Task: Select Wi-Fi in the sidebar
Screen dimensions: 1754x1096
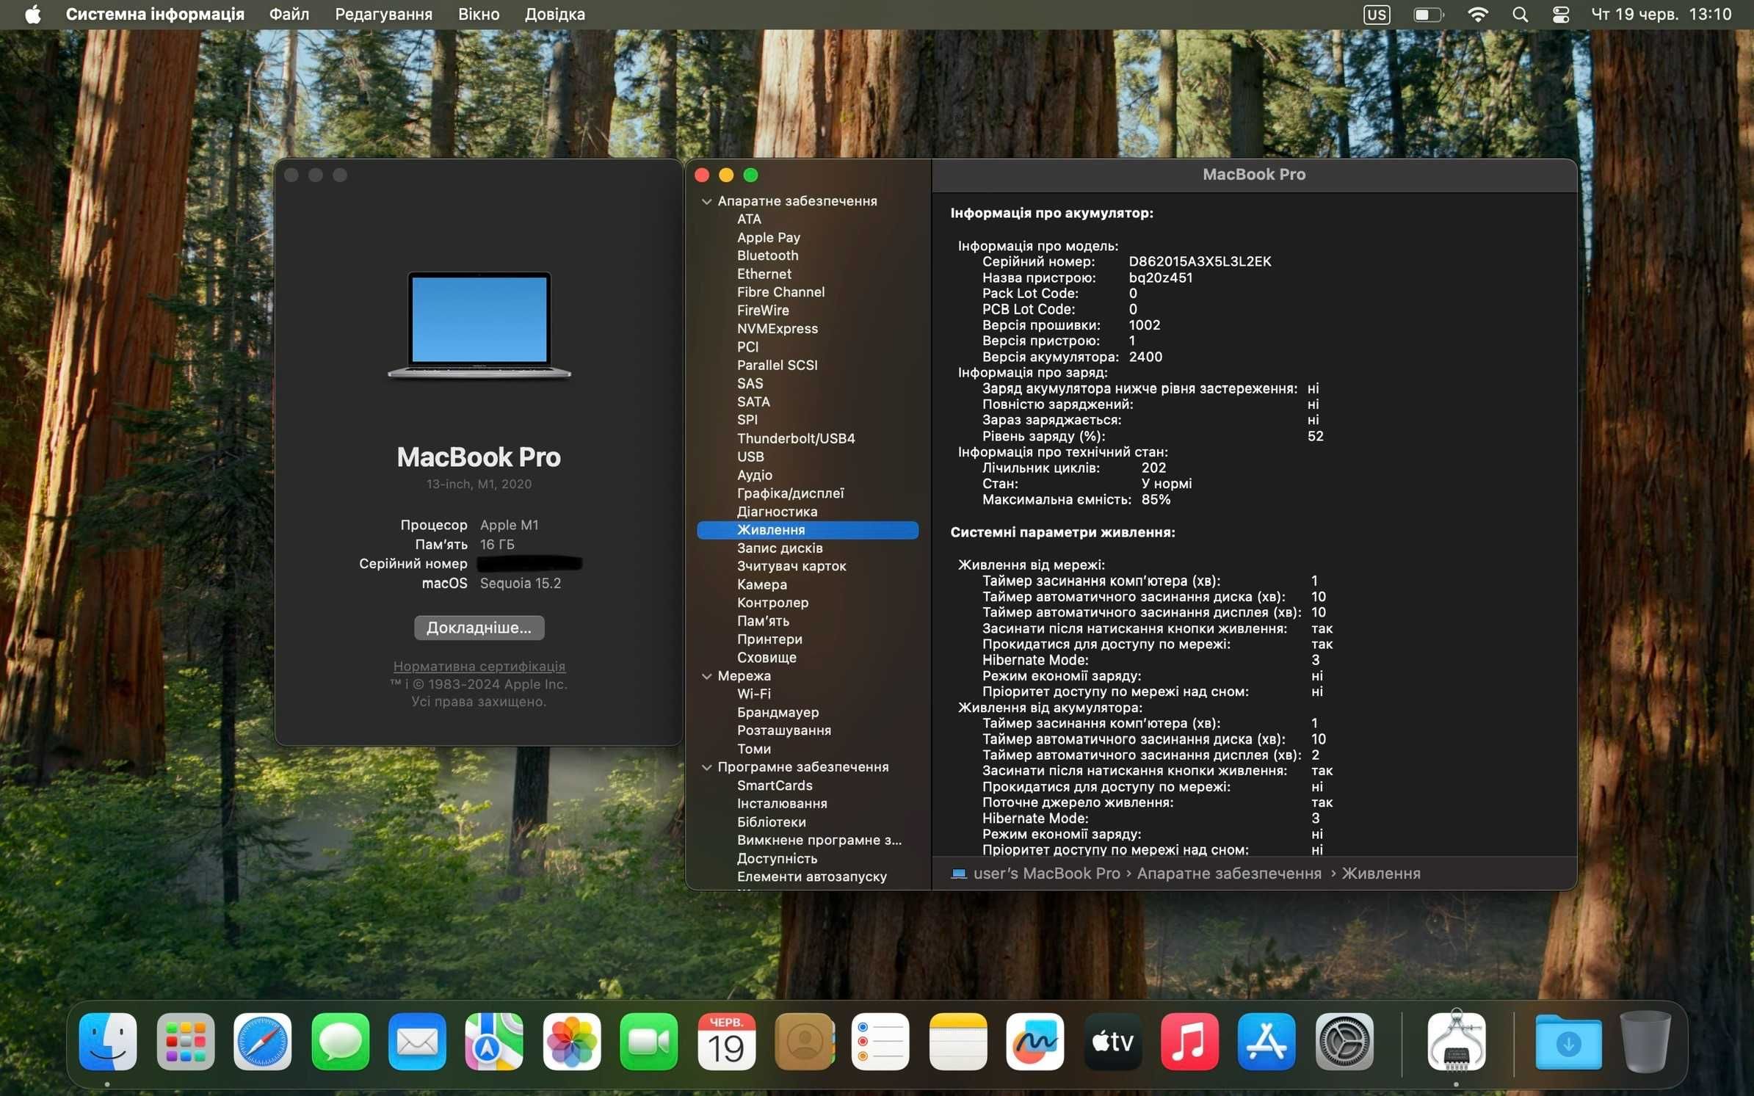Action: click(x=753, y=694)
